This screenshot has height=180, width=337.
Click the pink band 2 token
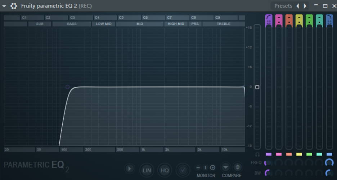pyautogui.click(x=279, y=21)
